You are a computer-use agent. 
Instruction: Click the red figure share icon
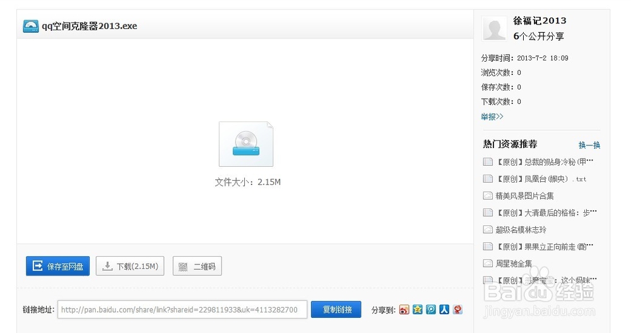pos(457,309)
